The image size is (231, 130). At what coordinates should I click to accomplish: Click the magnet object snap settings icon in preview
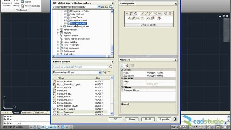click(x=159, y=18)
